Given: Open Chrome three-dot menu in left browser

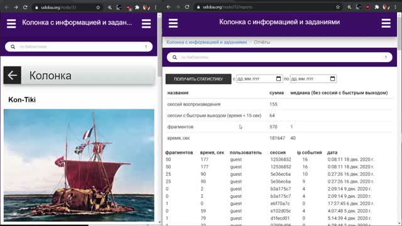Looking at the screenshot, I should 155,8.
